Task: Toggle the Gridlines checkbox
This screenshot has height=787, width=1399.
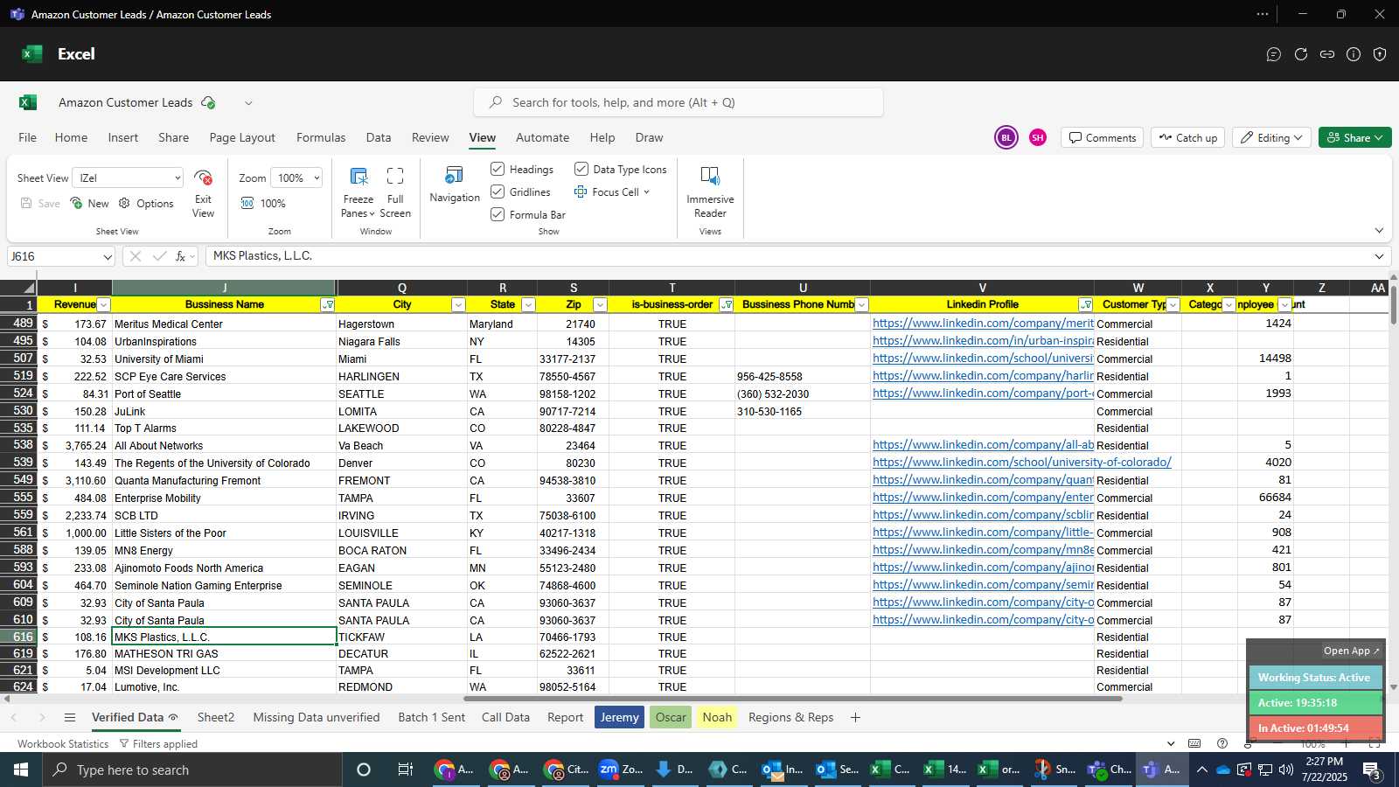Action: click(x=498, y=192)
